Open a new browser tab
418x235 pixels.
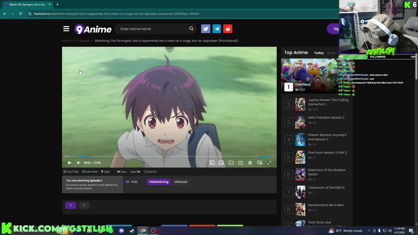click(x=57, y=5)
